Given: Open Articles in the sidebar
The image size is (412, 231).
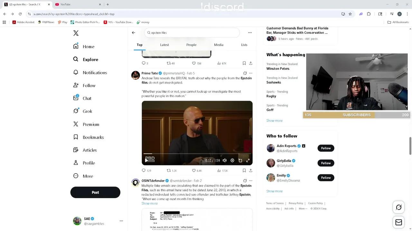Looking at the screenshot, I should tap(85, 150).
